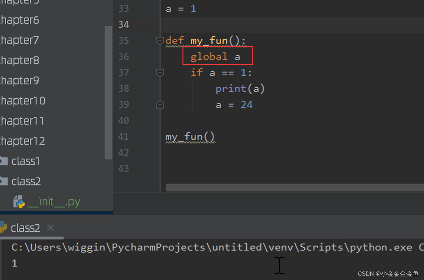424x280 pixels.
Task: Click the 'global a' statement
Action: [215, 57]
